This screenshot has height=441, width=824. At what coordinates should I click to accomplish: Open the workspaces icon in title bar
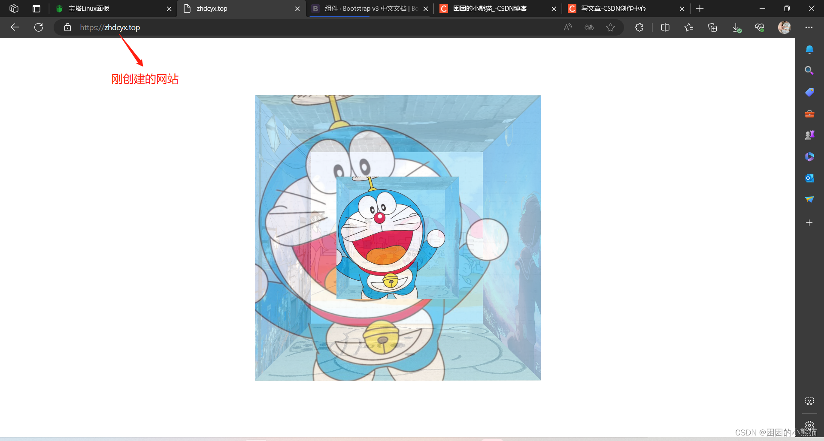click(14, 9)
